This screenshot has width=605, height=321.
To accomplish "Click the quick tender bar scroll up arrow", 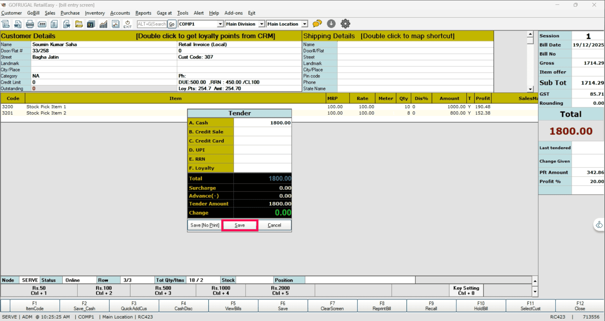I will tap(535, 281).
